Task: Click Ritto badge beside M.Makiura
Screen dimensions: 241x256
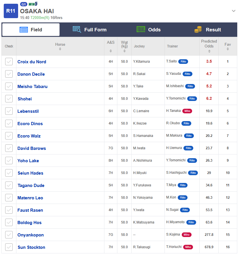Action: 189,136
